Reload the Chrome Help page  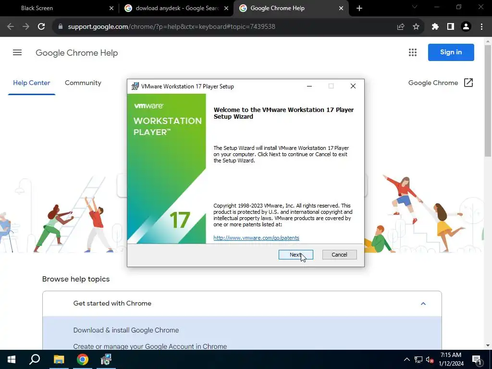tap(41, 26)
